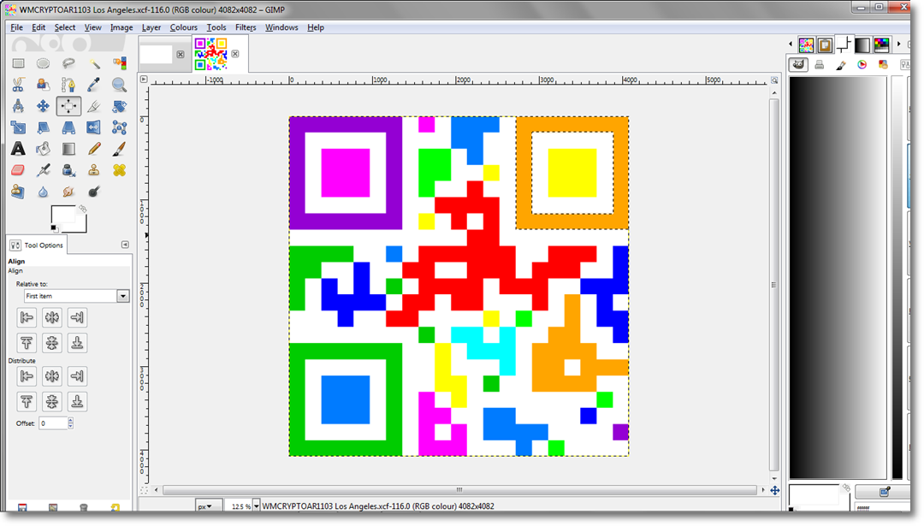
Task: Select the Bucket Fill tool
Action: point(43,149)
